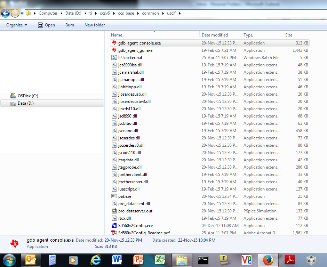Open the Organize dropdown menu

17,25
